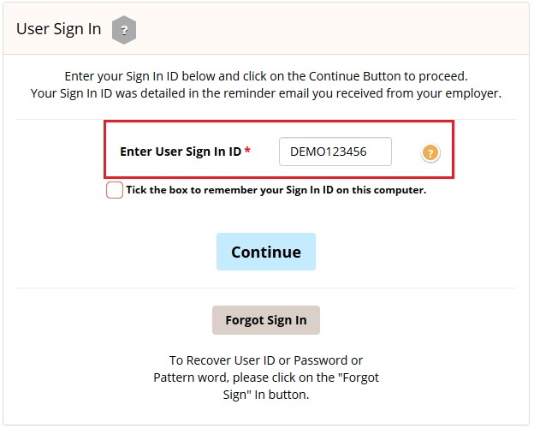
Task: Select the 'User Sign In' header title
Action: click(x=59, y=29)
